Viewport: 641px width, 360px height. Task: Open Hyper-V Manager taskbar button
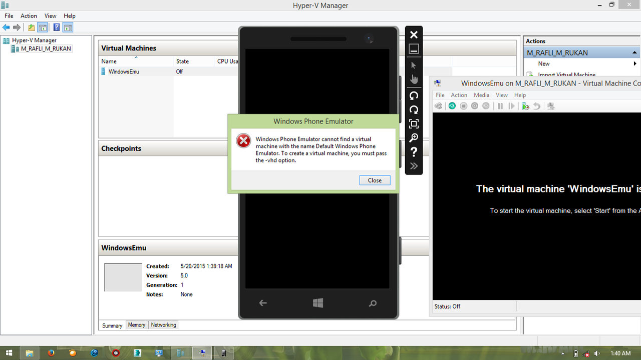180,353
